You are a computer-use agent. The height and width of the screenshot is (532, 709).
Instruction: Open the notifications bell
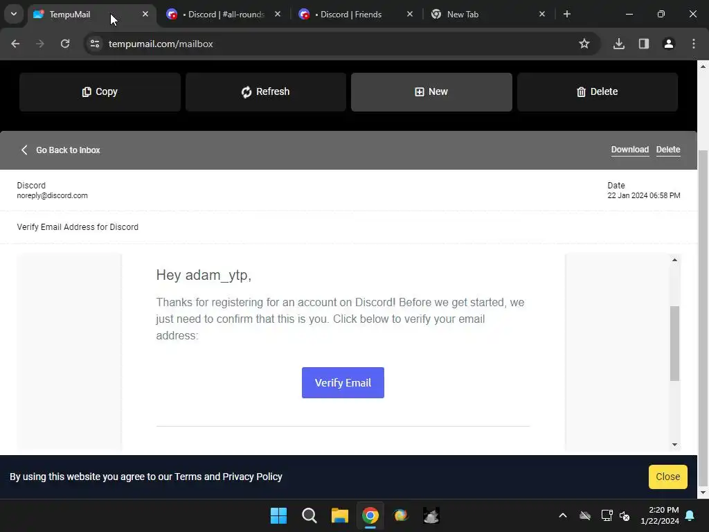[x=690, y=515]
